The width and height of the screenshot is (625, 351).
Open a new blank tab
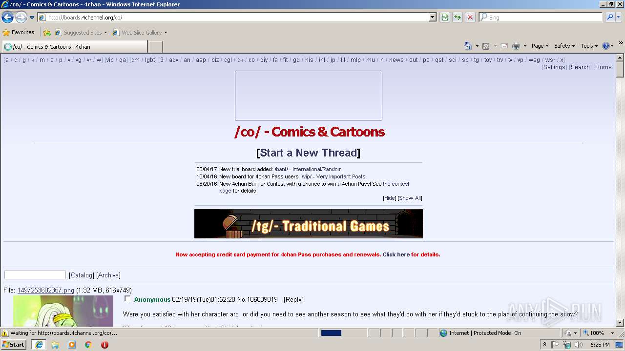coord(155,47)
